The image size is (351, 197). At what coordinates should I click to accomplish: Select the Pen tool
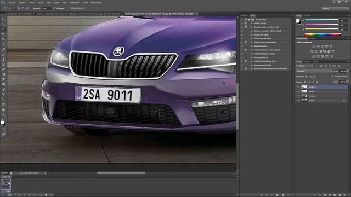click(3, 90)
